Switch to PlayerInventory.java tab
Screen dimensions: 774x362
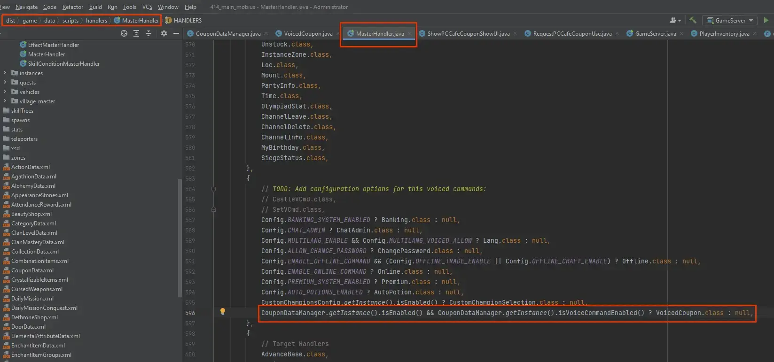(724, 33)
